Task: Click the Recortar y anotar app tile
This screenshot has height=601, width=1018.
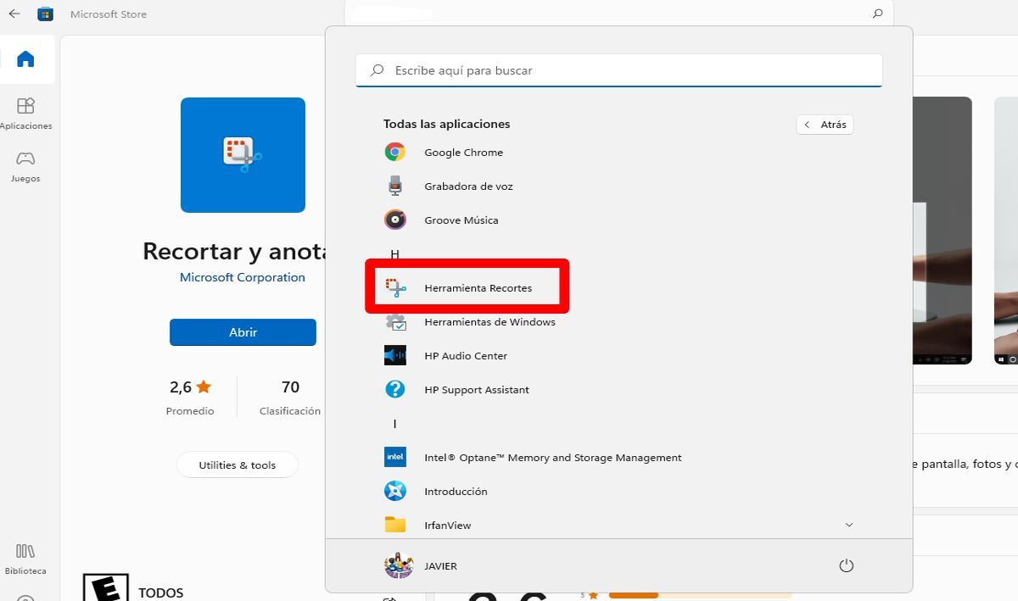Action: coord(243,155)
